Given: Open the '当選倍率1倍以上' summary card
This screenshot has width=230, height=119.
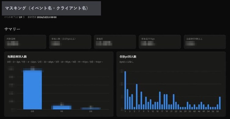Looking at the screenshot, I should [205, 42].
